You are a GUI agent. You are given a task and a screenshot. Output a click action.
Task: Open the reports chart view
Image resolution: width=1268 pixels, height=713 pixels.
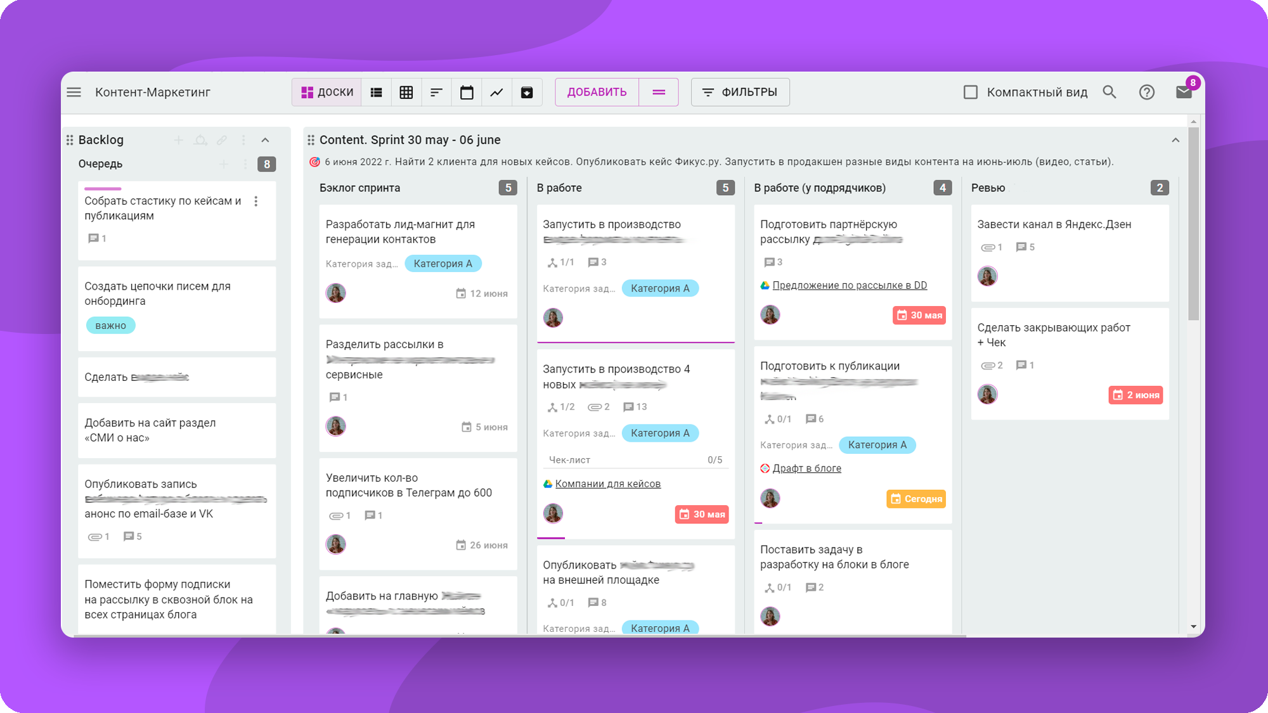pos(496,93)
